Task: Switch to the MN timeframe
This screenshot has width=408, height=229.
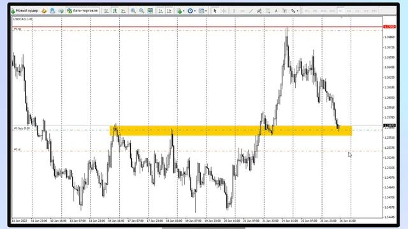Action: click(374, 11)
